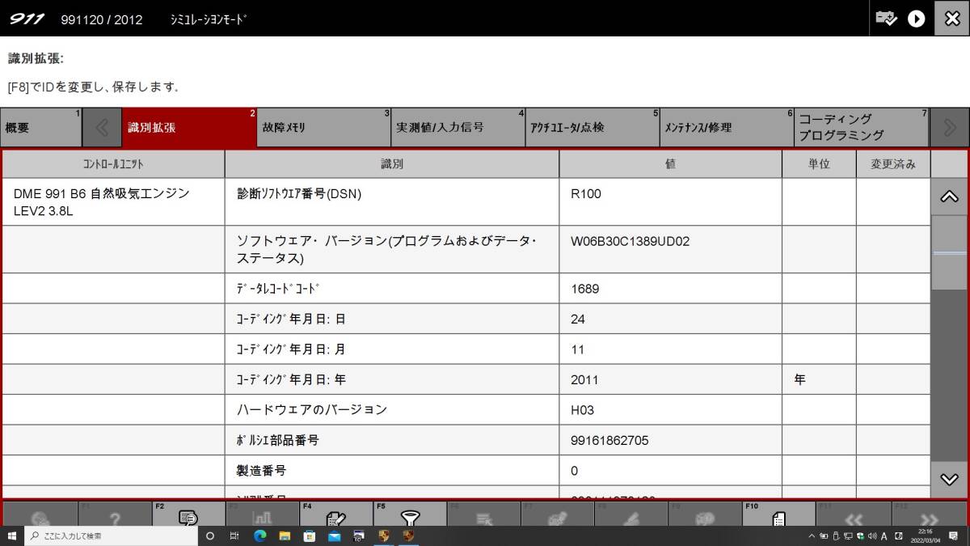
Task: Click the second Porsche crest taskbar icon
Action: [x=409, y=536]
